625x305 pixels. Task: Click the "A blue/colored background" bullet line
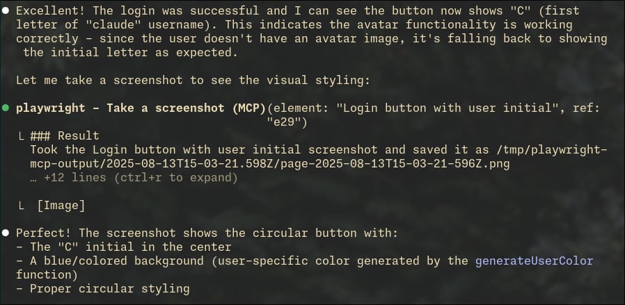pos(305,268)
